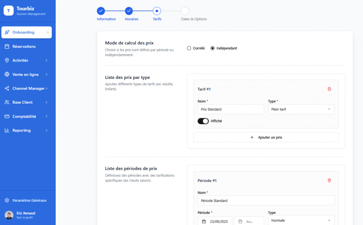Screen dimensions: 363x225
Task: Delete Période #1 with trash icon
Action: pos(329,180)
